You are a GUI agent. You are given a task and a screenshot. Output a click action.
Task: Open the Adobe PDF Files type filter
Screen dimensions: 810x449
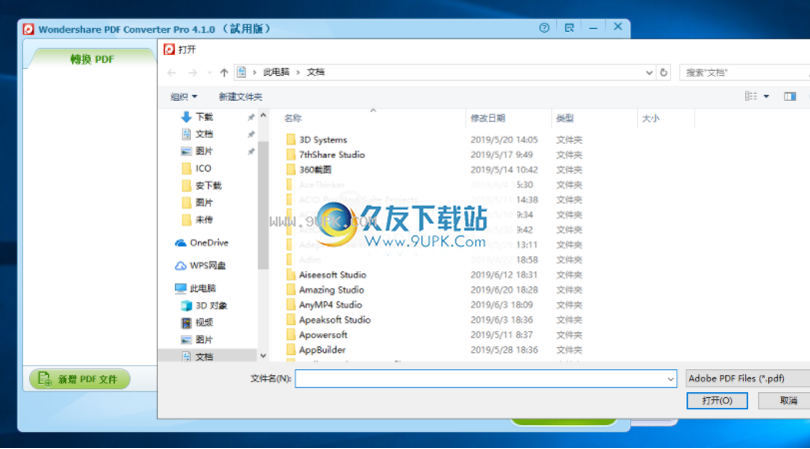tap(747, 378)
